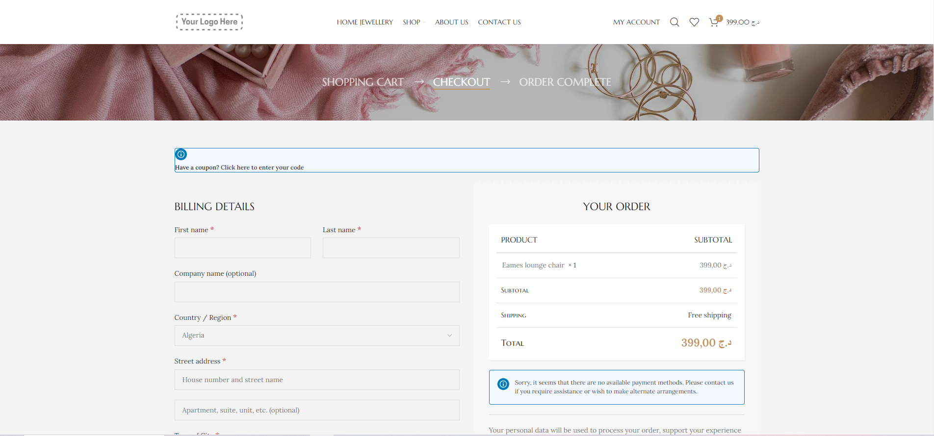This screenshot has height=436, width=934.
Task: Expand the Shop menu
Action: tap(412, 22)
